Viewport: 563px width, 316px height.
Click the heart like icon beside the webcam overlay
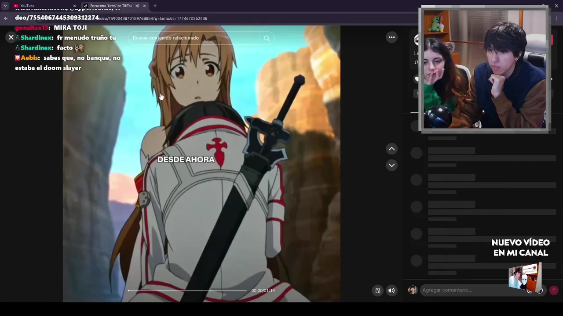click(417, 79)
